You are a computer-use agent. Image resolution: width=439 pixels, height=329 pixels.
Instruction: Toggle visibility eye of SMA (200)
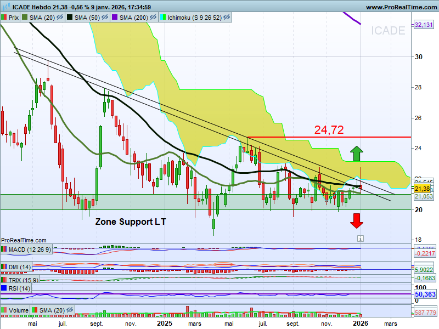153,18
